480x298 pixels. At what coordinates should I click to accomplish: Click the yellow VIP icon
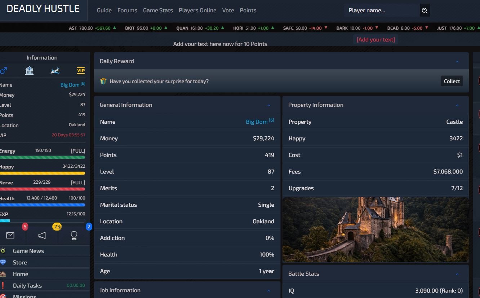(x=81, y=70)
